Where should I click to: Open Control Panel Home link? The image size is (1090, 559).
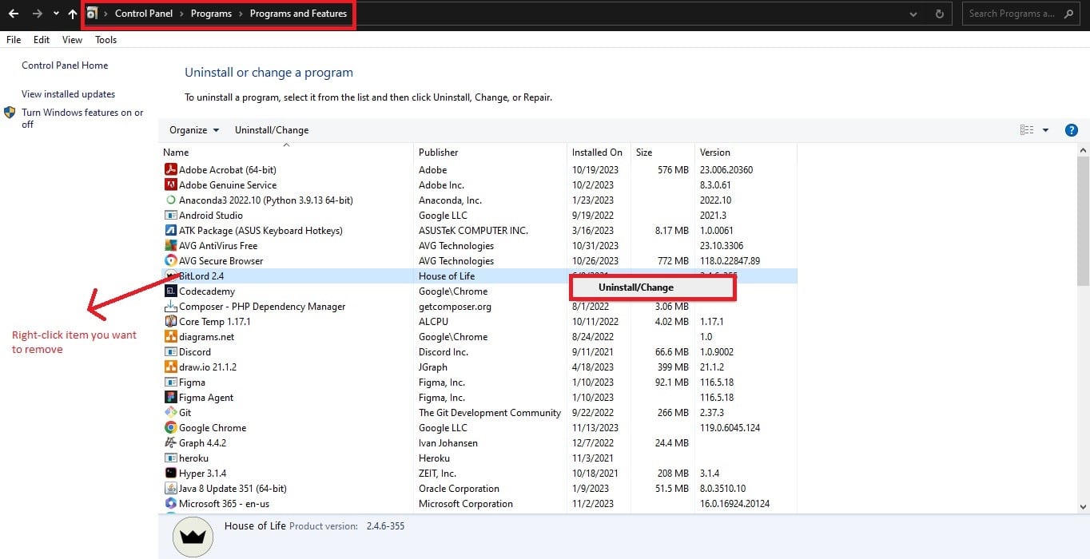click(x=65, y=65)
